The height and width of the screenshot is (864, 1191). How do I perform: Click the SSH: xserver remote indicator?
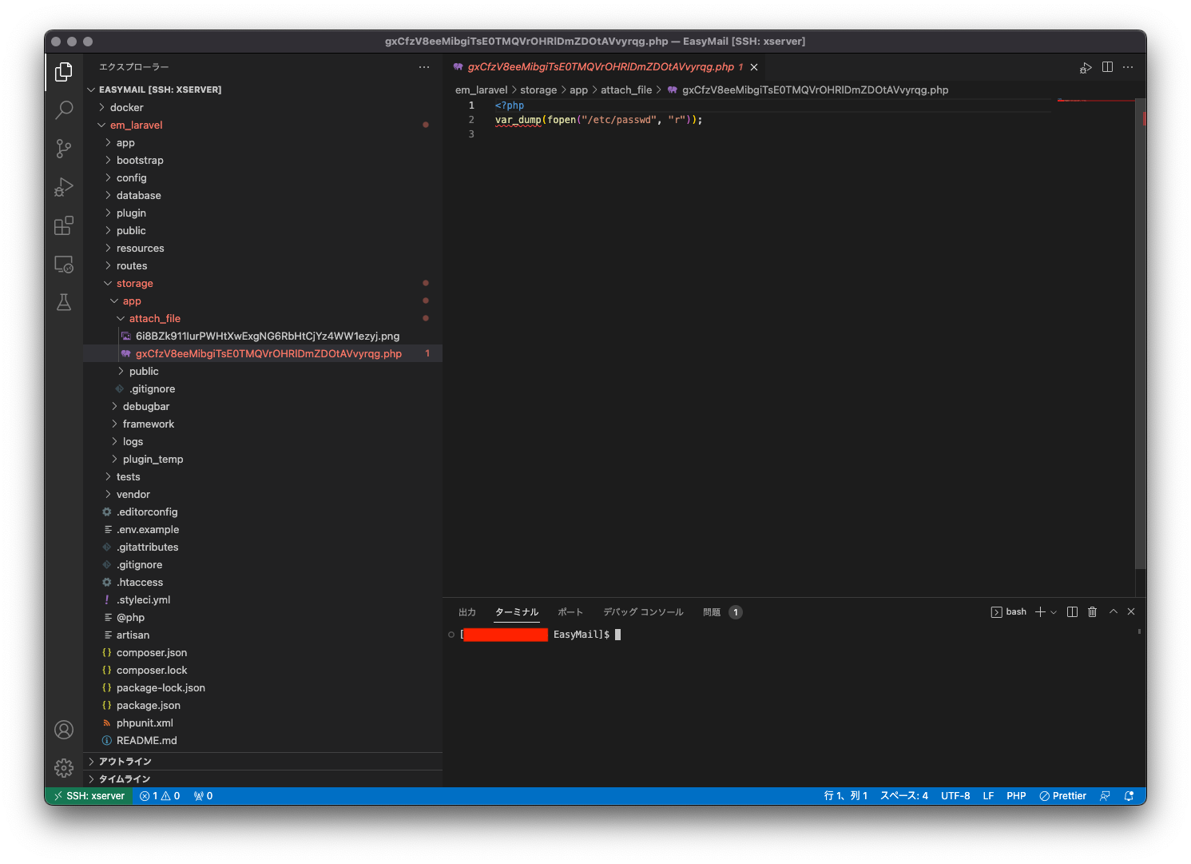(89, 796)
